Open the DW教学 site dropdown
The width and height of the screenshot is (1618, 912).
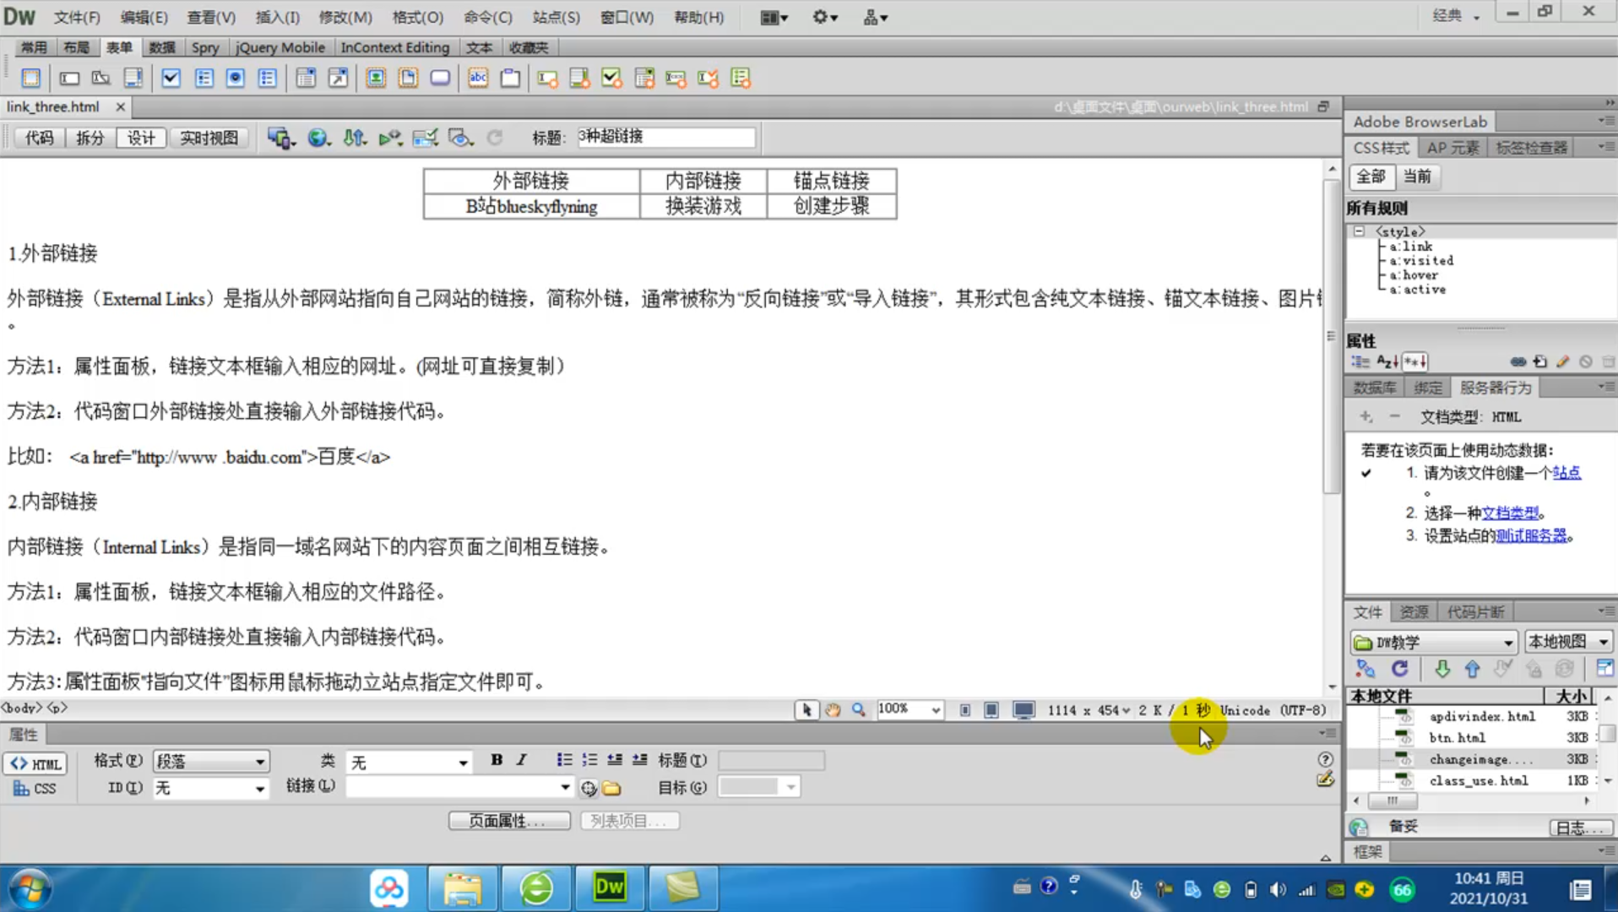(1434, 642)
